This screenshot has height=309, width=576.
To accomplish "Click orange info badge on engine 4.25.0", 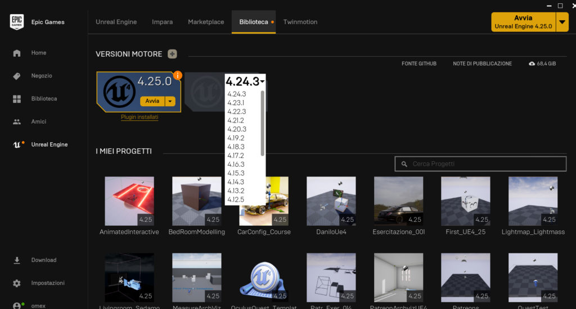I will 177,75.
